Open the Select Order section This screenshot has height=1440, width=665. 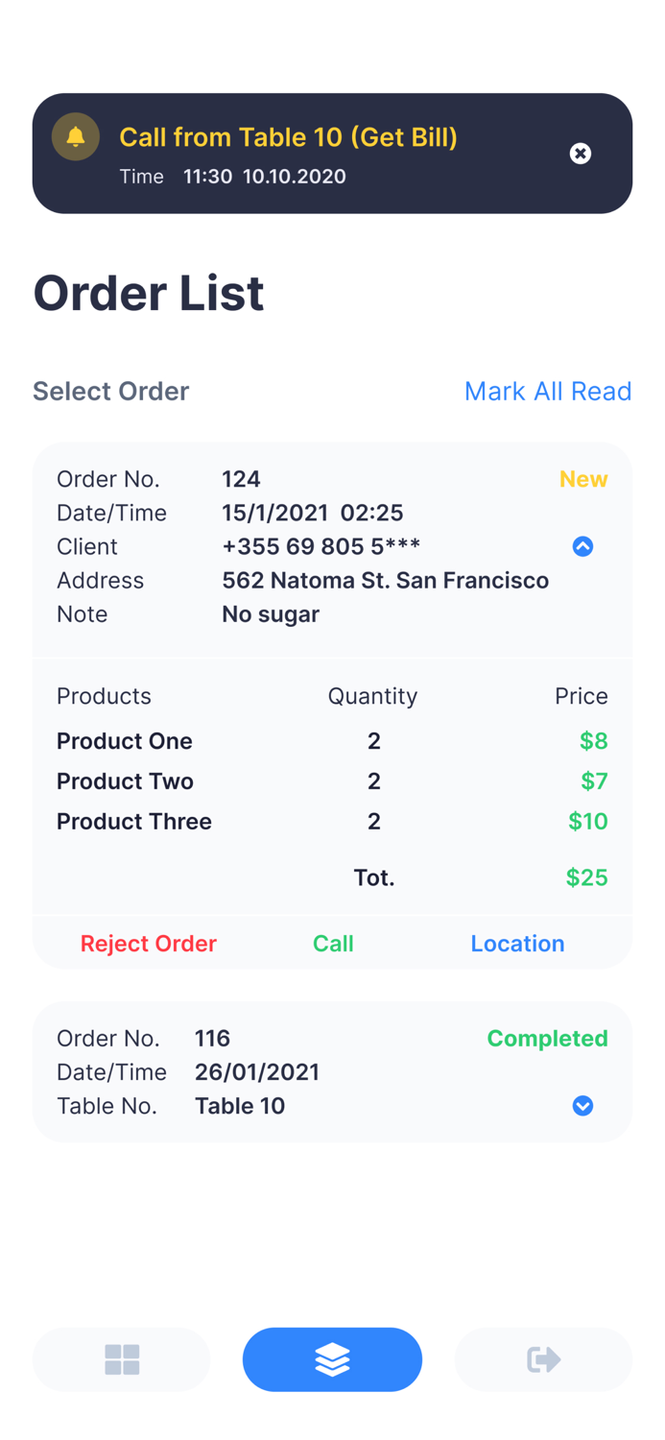coord(110,391)
